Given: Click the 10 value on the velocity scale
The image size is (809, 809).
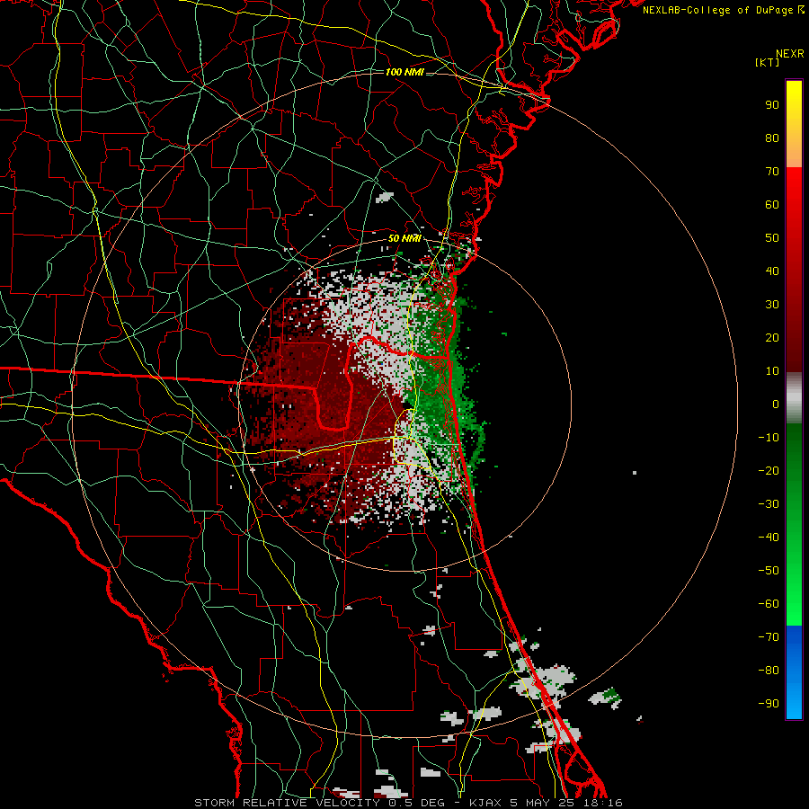Looking at the screenshot, I should [772, 371].
